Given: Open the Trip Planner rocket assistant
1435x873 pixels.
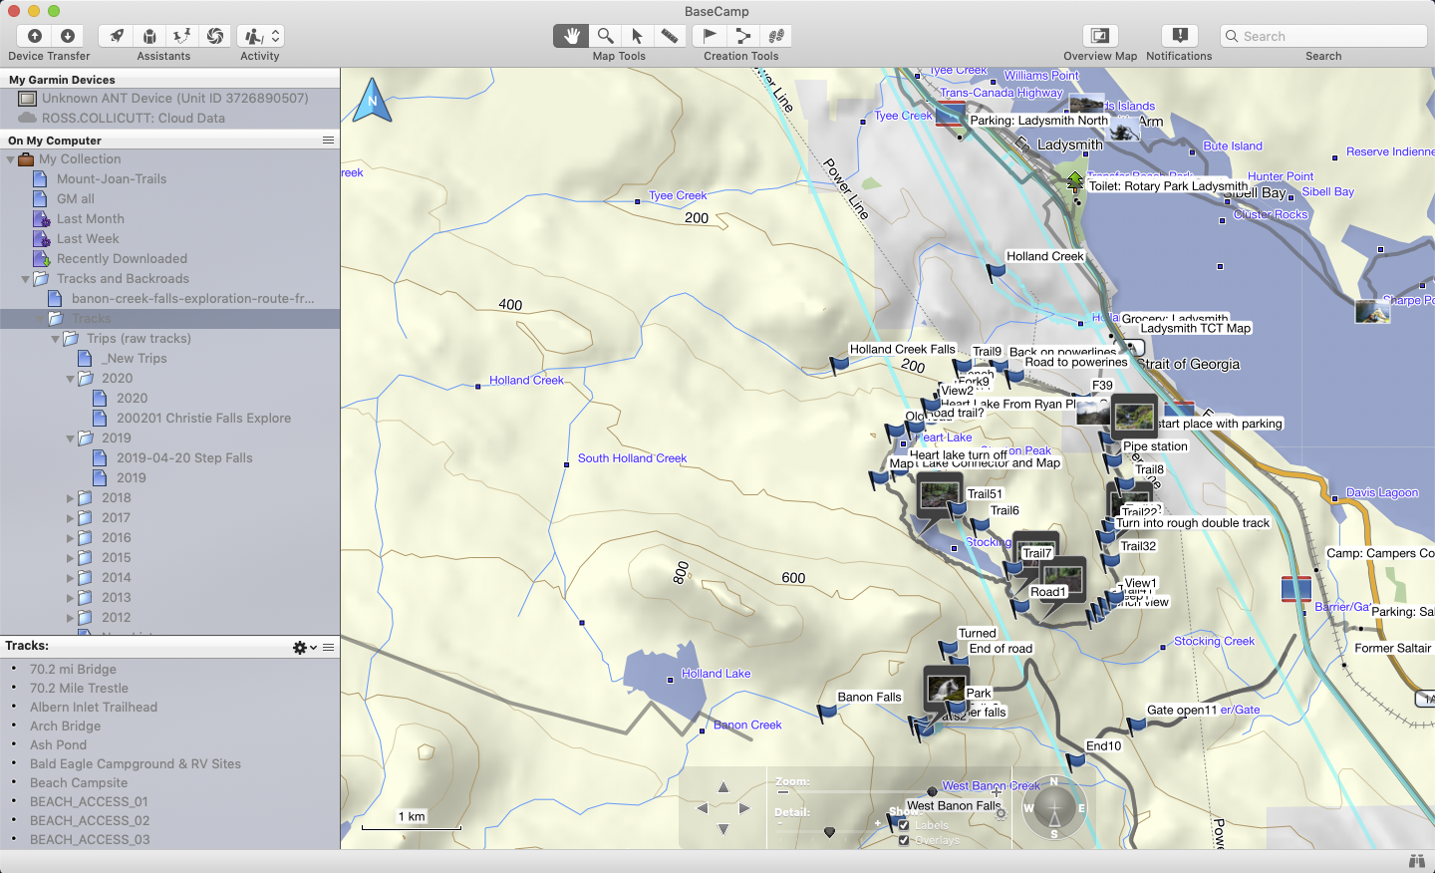Looking at the screenshot, I should [x=117, y=36].
